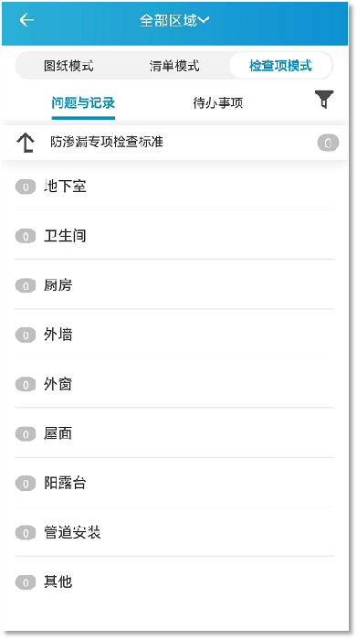
Task: Open the 问题与记录 tab
Action: pos(83,102)
